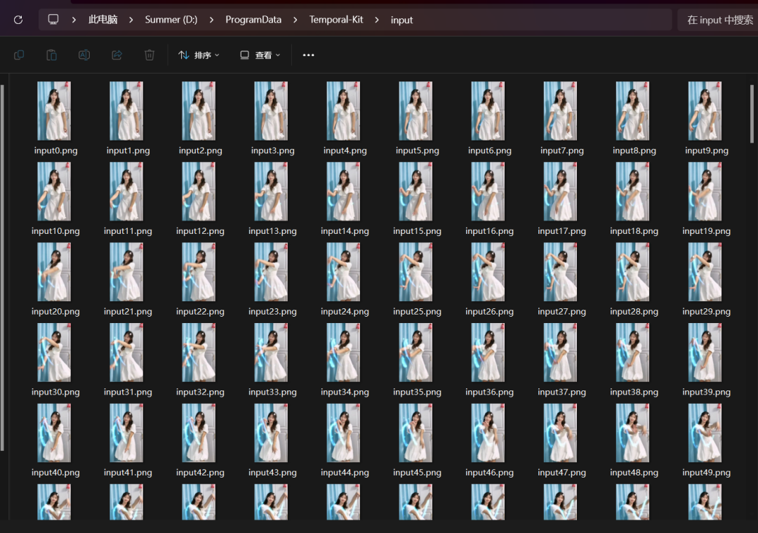
Task: Click the Share toolbar icon
Action: pos(117,55)
